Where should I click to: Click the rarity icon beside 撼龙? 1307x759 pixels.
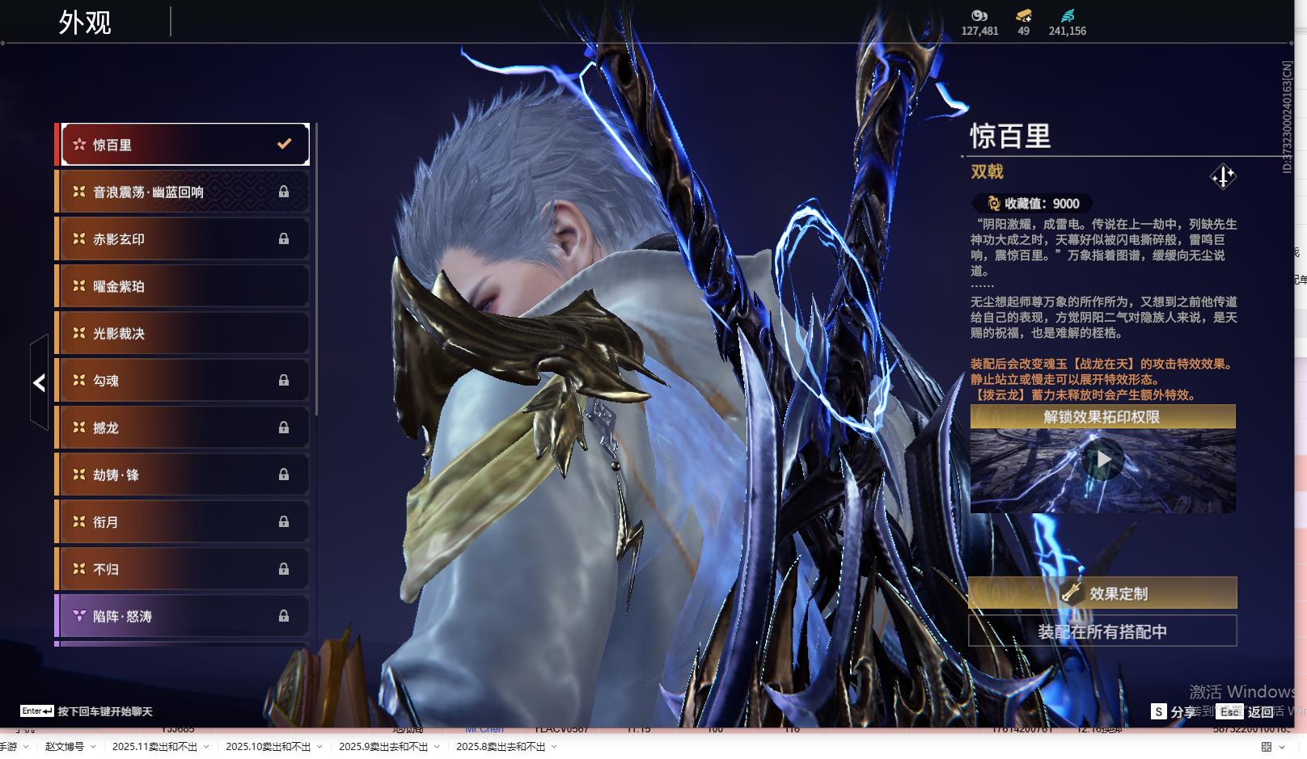79,428
